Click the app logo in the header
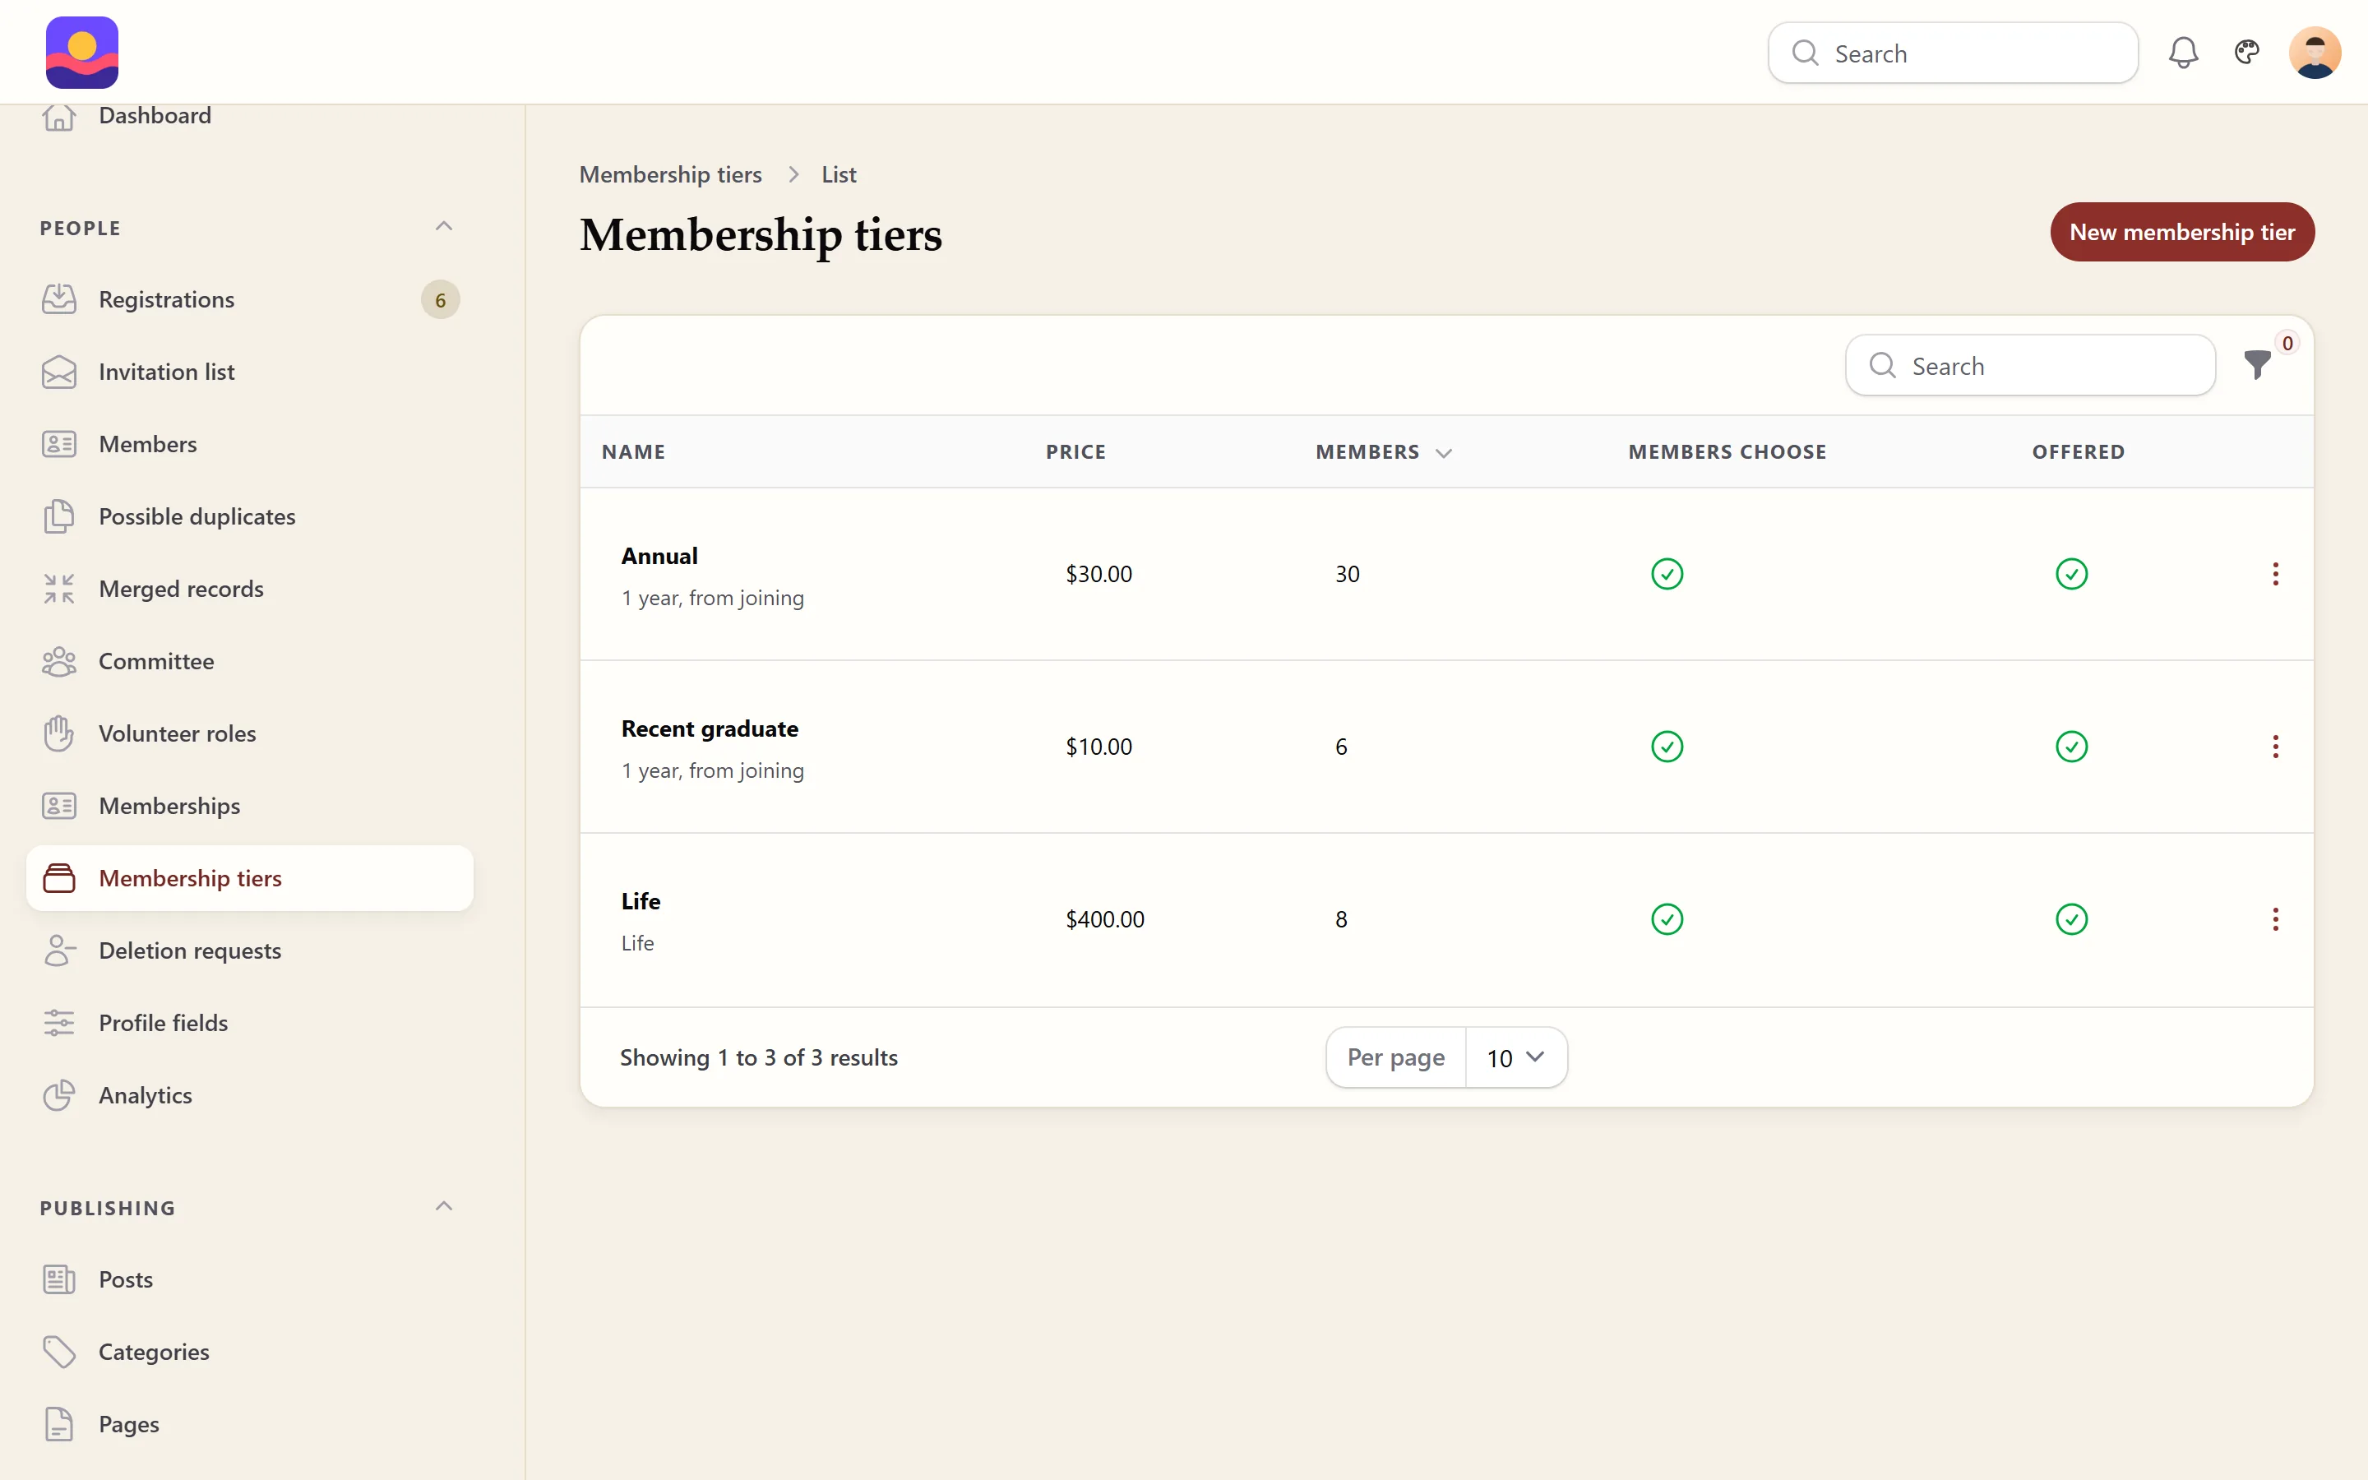Image resolution: width=2368 pixels, height=1480 pixels. pos(82,53)
